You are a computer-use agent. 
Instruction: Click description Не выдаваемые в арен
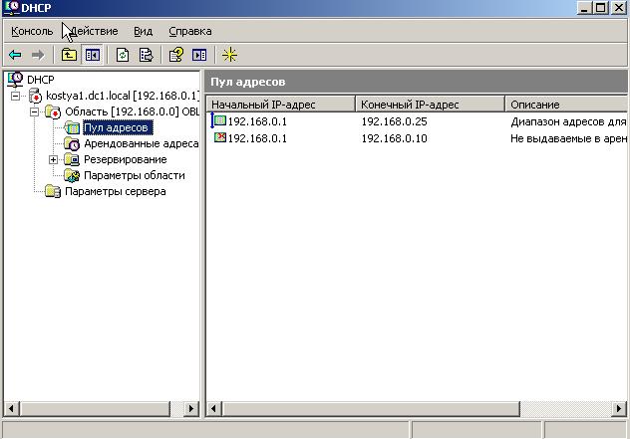pos(568,138)
